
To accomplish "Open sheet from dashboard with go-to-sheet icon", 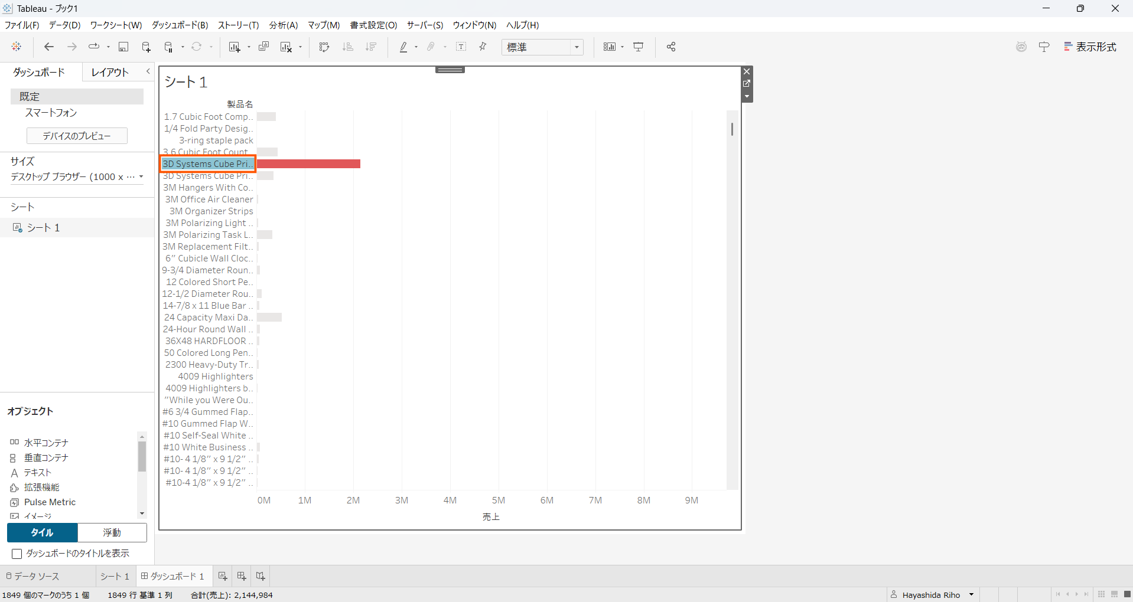I will pos(747,84).
